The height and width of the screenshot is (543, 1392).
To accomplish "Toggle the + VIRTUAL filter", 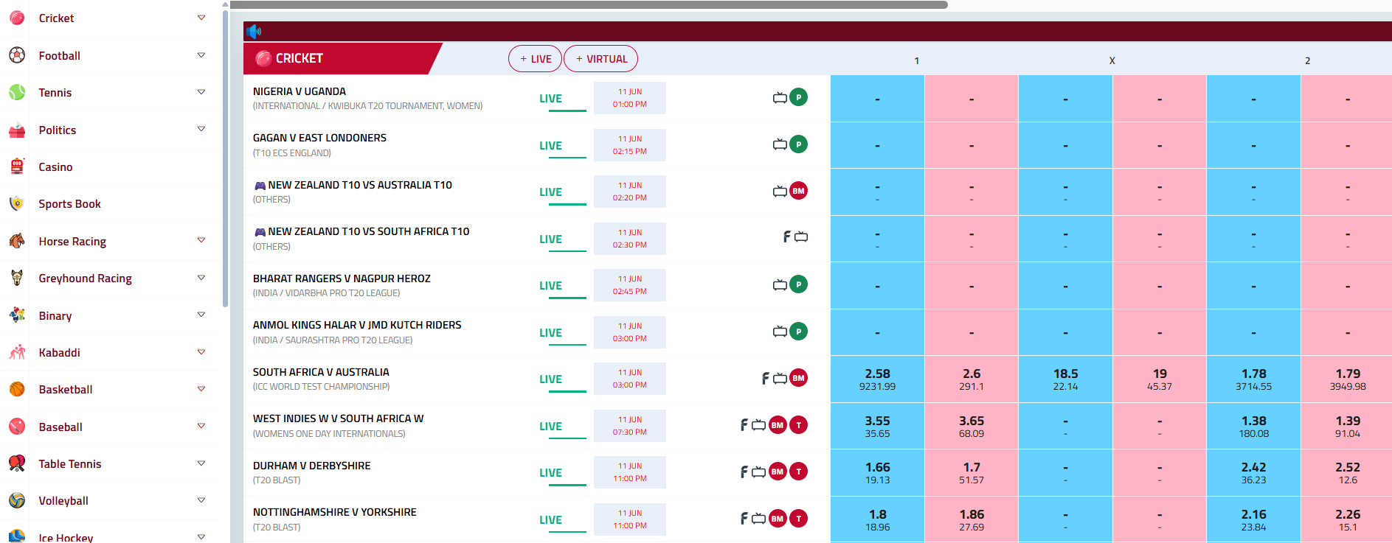I will click(600, 59).
